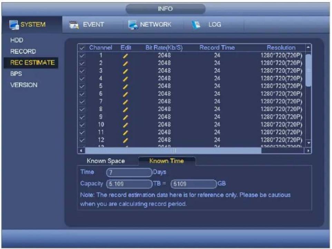The image size is (332, 249).
Task: Uncheck channel 6 checkbox
Action: click(82, 94)
